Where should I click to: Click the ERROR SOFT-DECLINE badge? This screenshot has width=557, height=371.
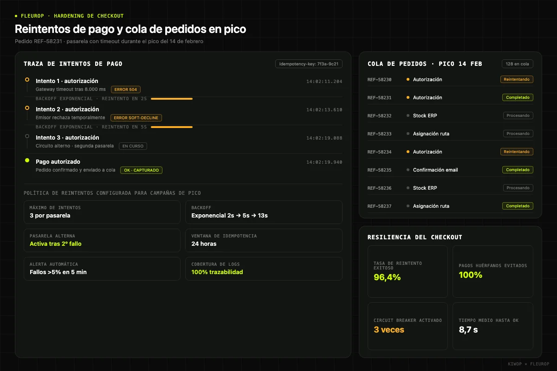136,118
